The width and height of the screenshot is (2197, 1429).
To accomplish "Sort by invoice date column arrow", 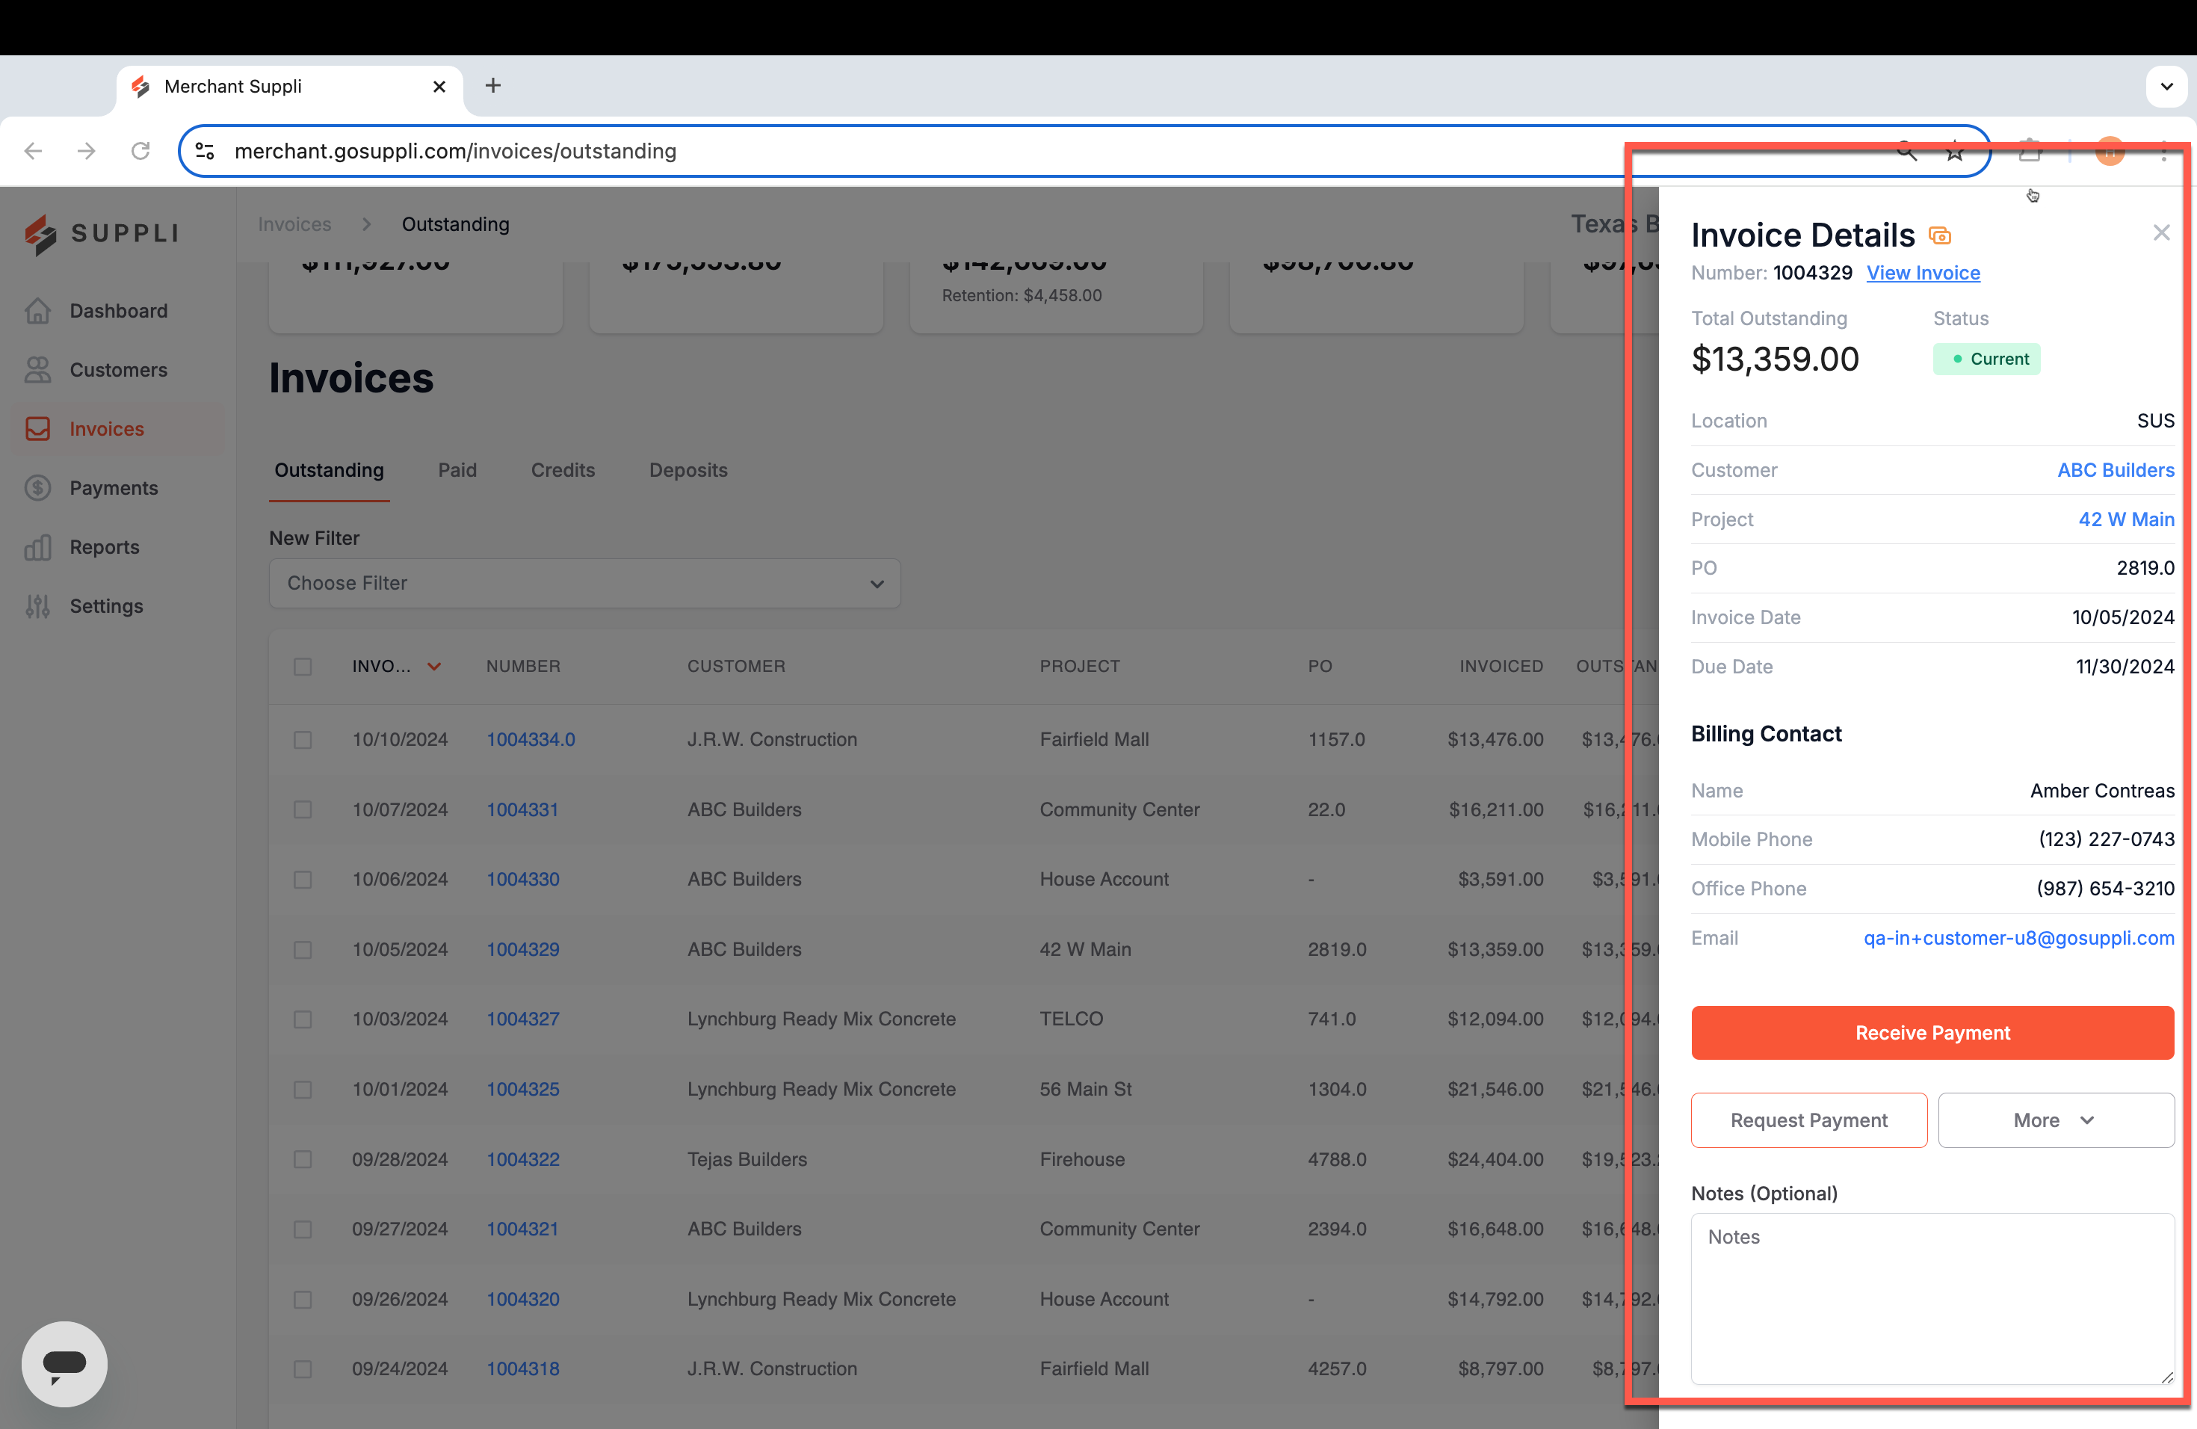I will 434,667.
